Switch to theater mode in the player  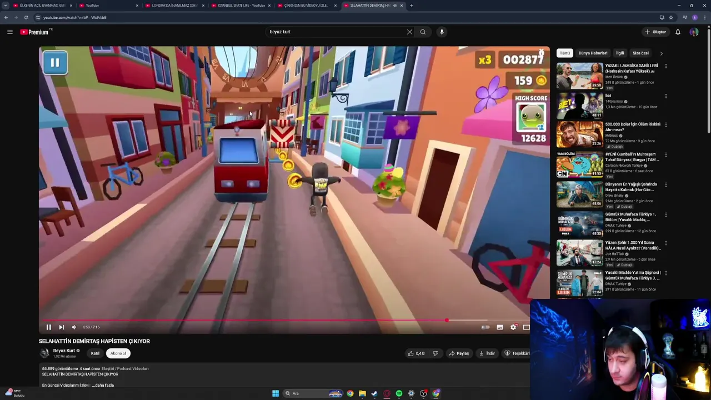click(526, 327)
